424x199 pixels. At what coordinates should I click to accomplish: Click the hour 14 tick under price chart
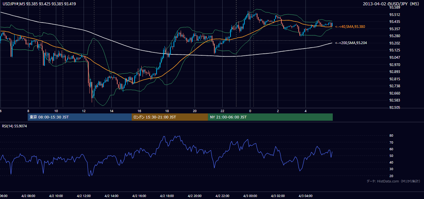click(112, 111)
